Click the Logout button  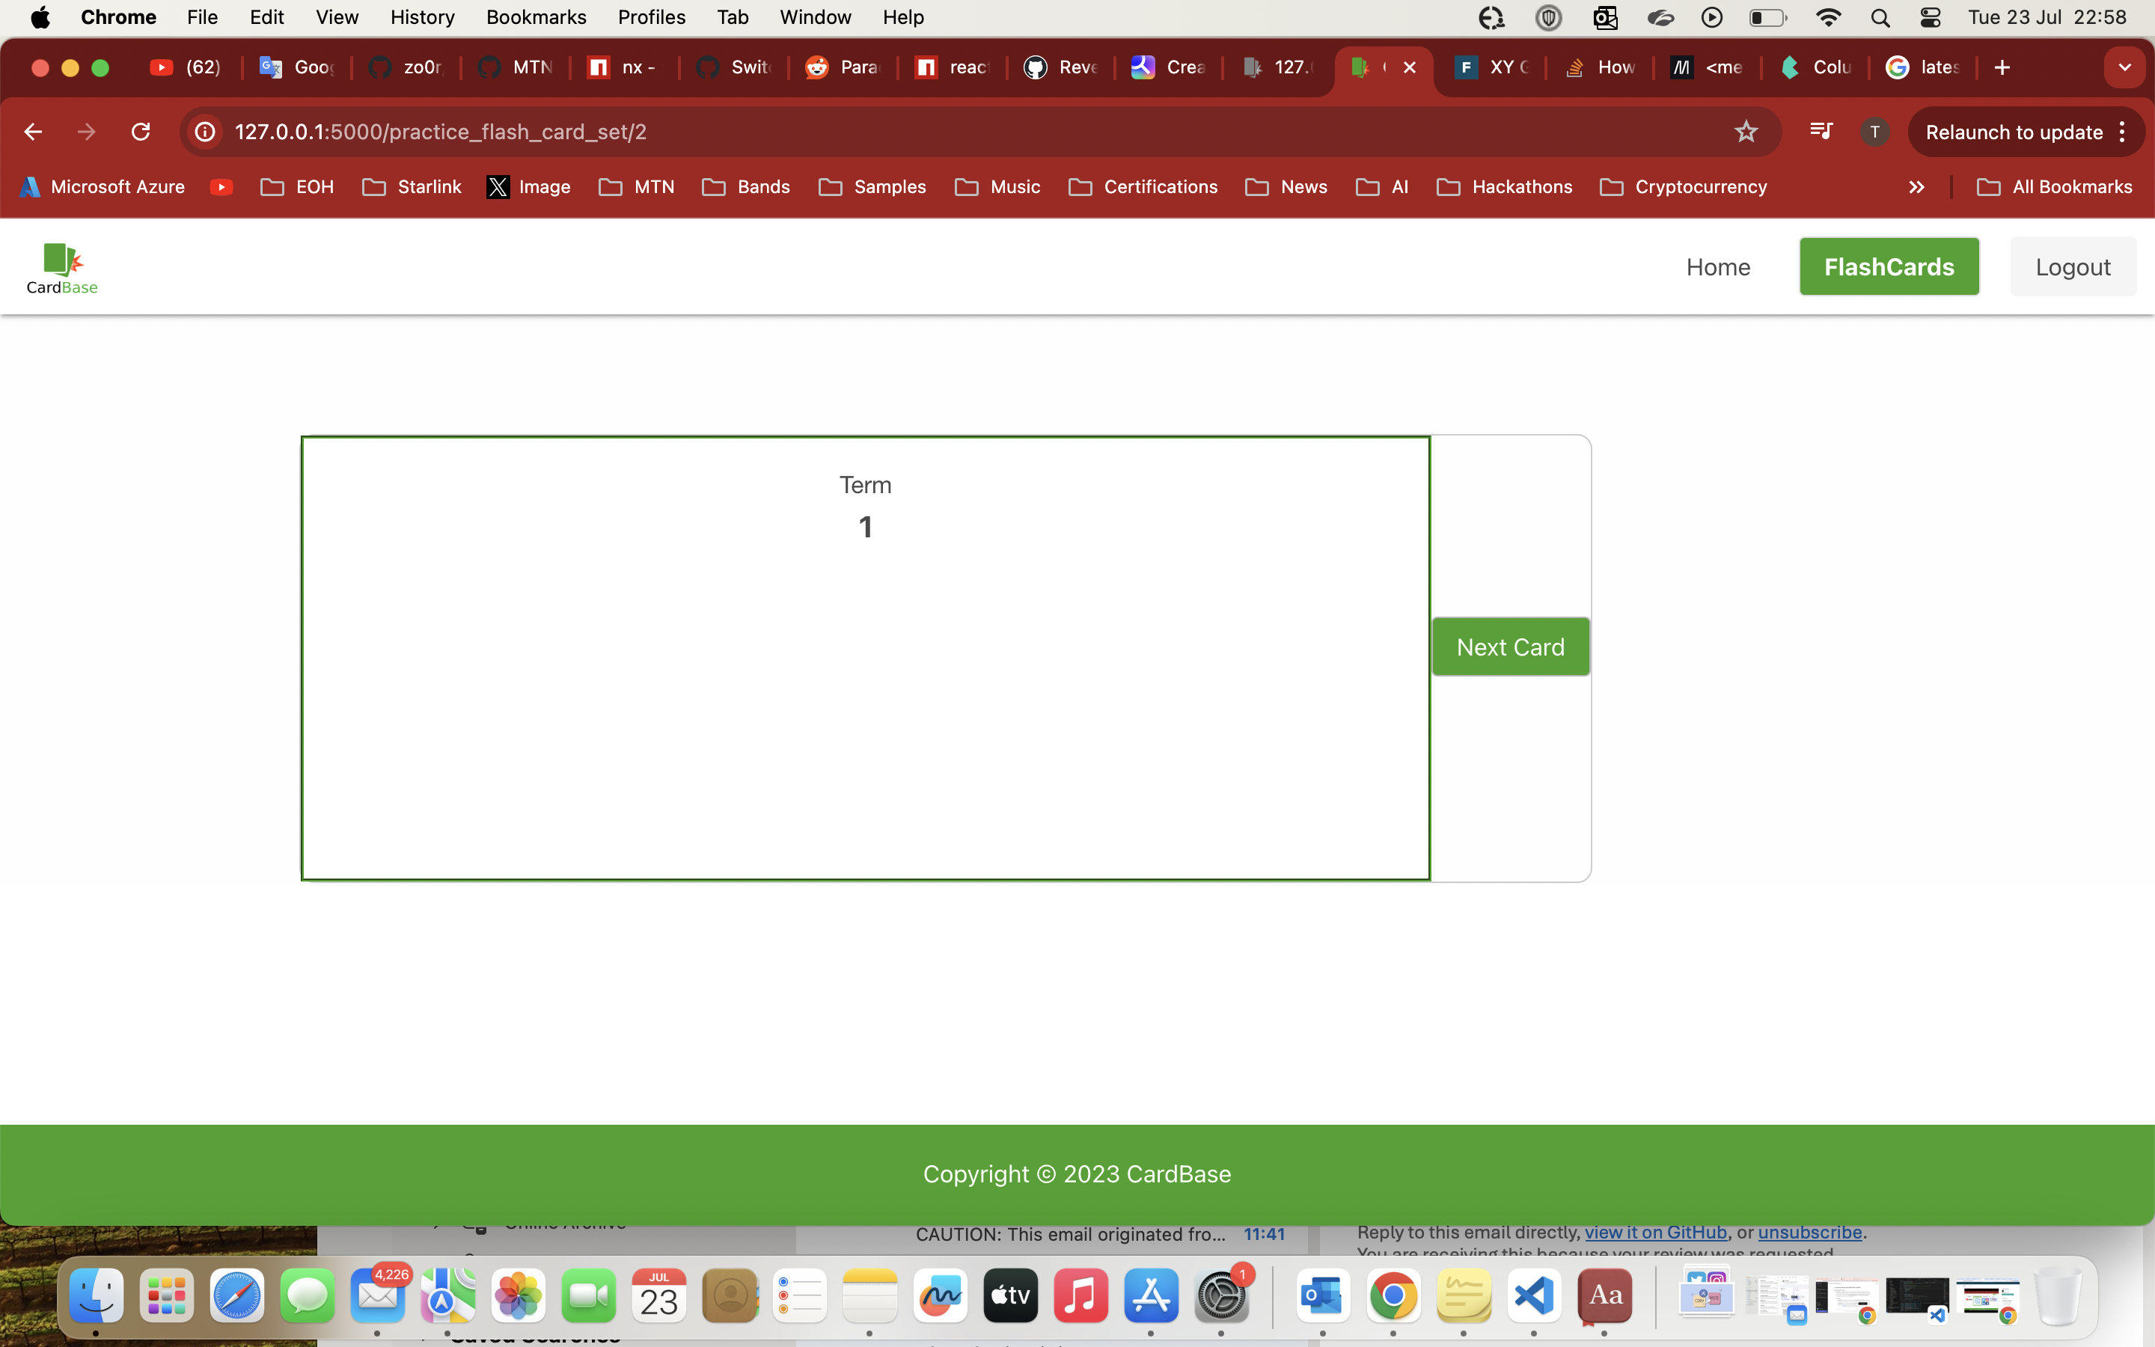2072,267
